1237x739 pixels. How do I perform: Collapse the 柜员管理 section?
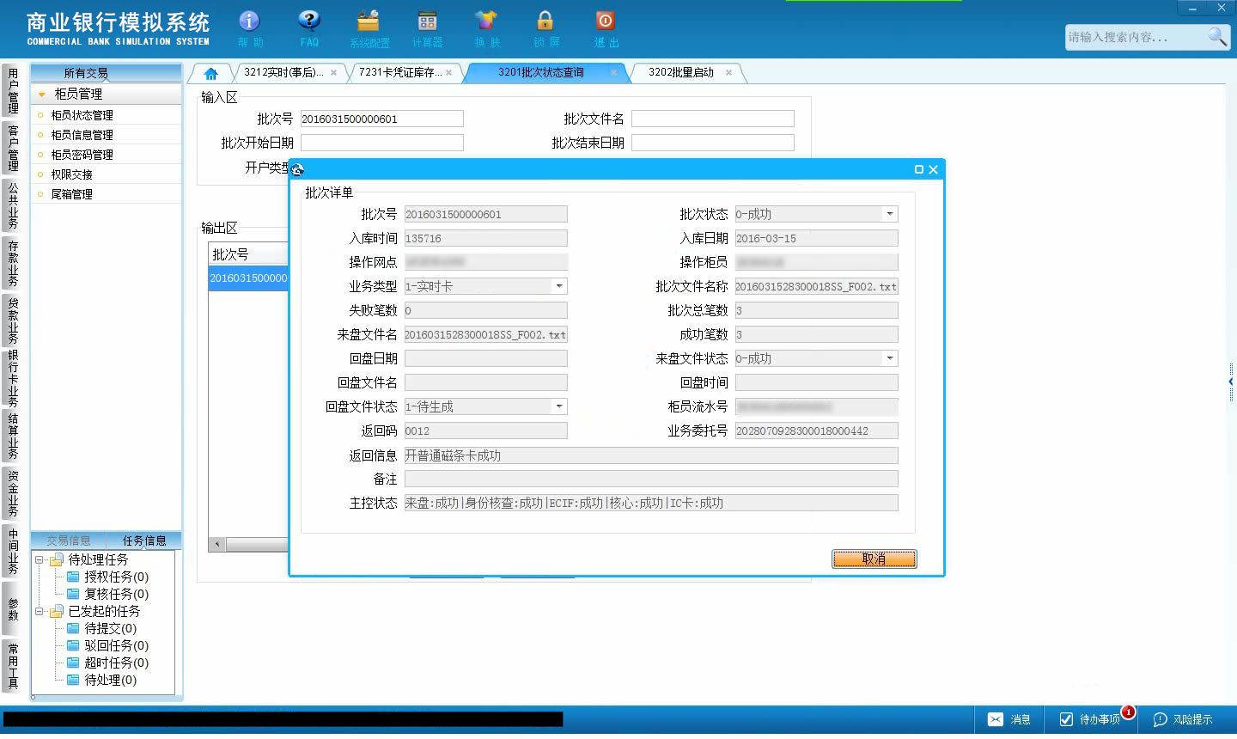41,95
